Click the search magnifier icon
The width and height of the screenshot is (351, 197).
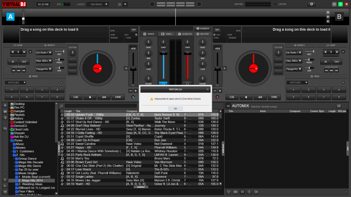[x=61, y=106]
